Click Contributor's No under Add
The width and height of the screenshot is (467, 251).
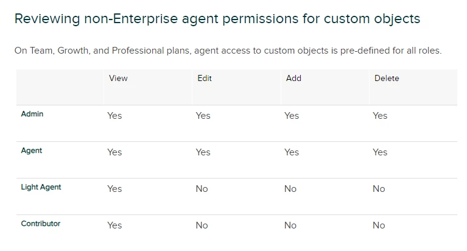coord(290,225)
